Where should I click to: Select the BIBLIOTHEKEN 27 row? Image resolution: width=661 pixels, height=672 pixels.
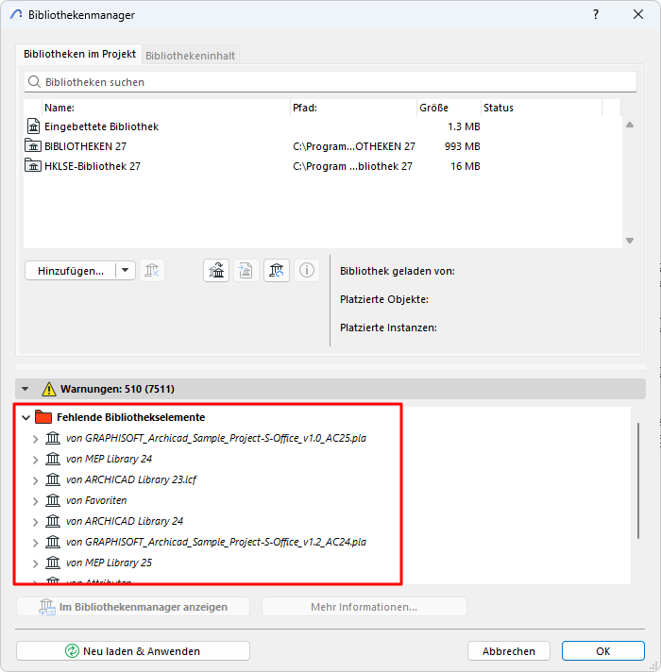[322, 146]
